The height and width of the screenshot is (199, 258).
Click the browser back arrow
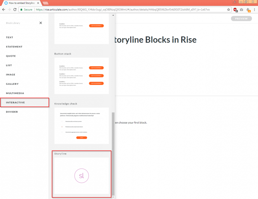click(4, 9)
